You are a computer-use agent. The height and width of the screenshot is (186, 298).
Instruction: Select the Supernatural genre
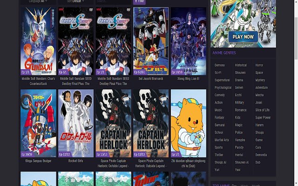click(222, 80)
